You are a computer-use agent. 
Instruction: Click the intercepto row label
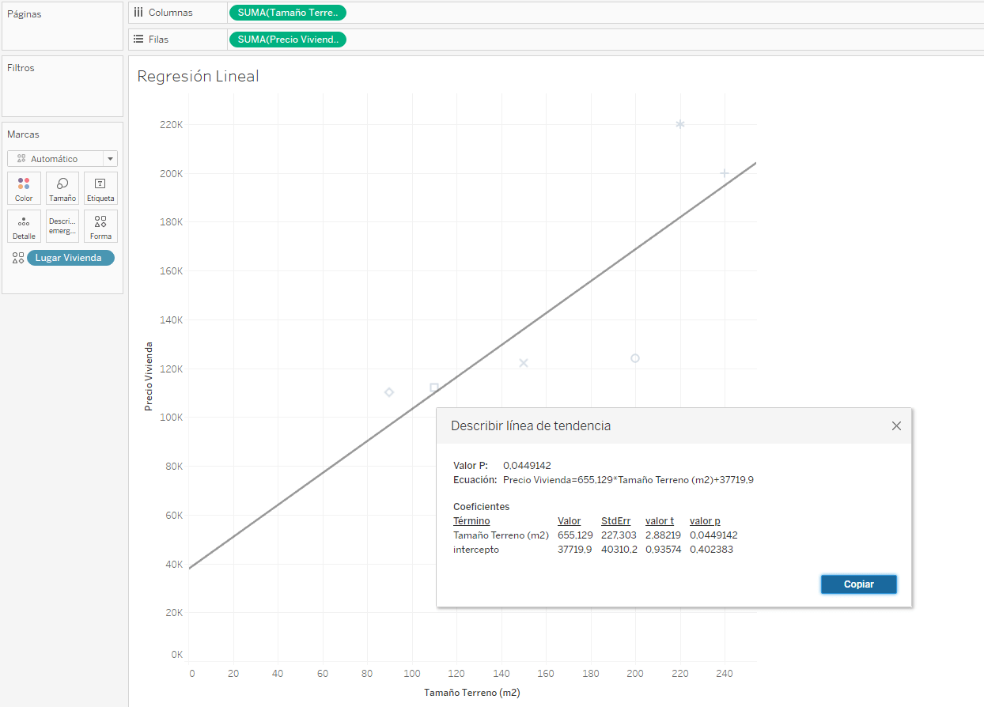pos(476,550)
